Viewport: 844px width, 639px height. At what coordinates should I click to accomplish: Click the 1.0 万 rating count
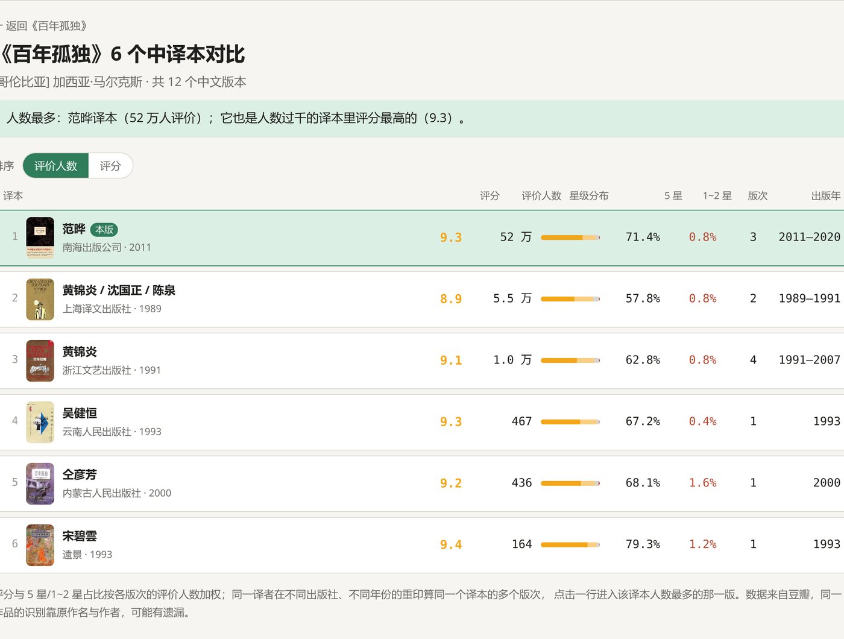coord(512,360)
